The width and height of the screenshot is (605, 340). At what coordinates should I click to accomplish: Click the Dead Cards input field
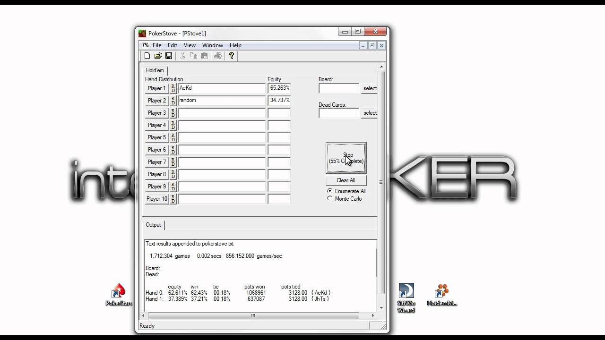339,113
